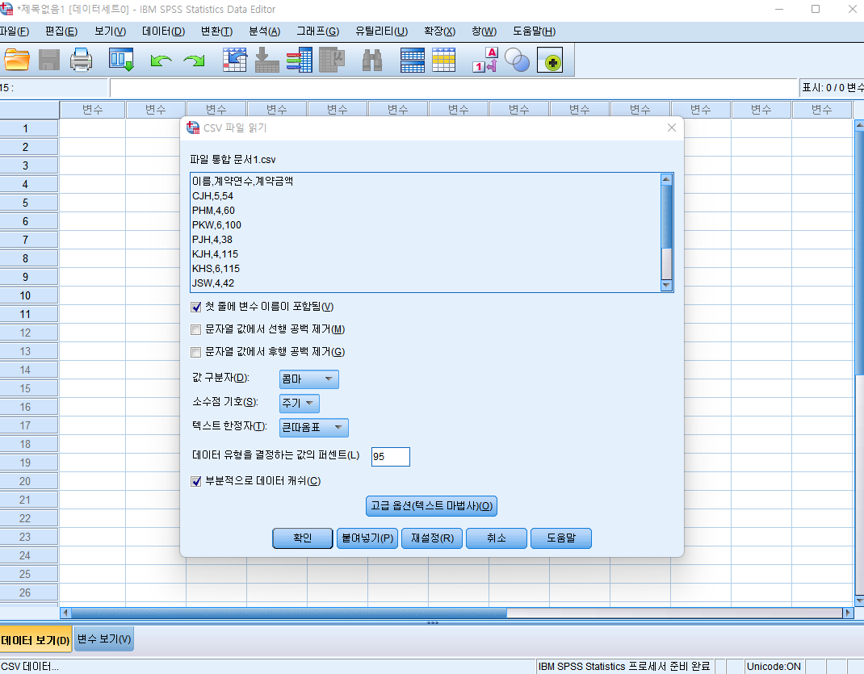This screenshot has height=674, width=864.
Task: Open the 확장(X) menu
Action: 440,31
